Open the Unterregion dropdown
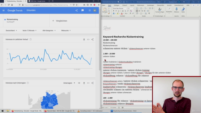Screen dimensions: 201x113 click(x=69, y=83)
